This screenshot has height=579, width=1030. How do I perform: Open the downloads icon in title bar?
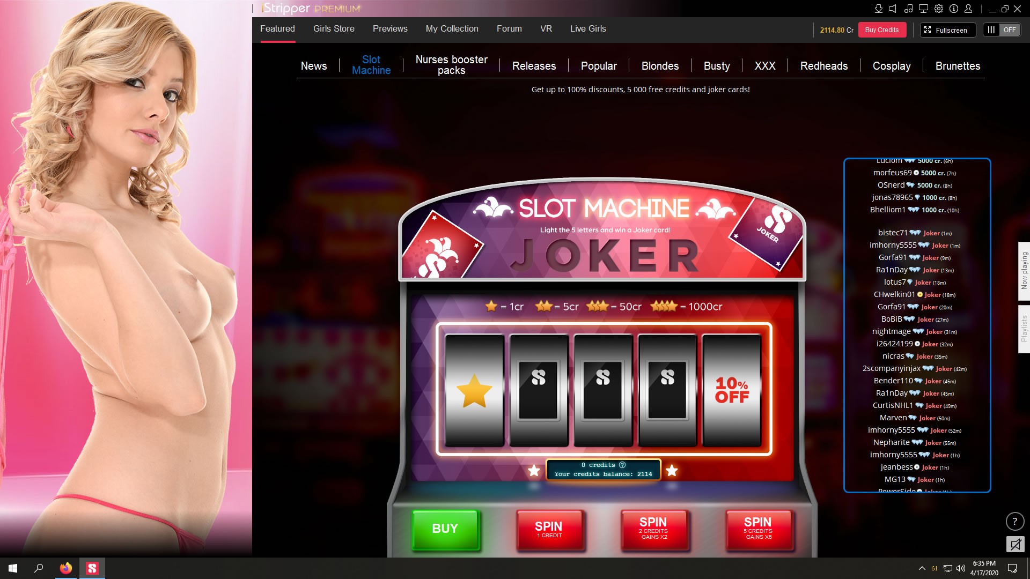click(x=878, y=9)
